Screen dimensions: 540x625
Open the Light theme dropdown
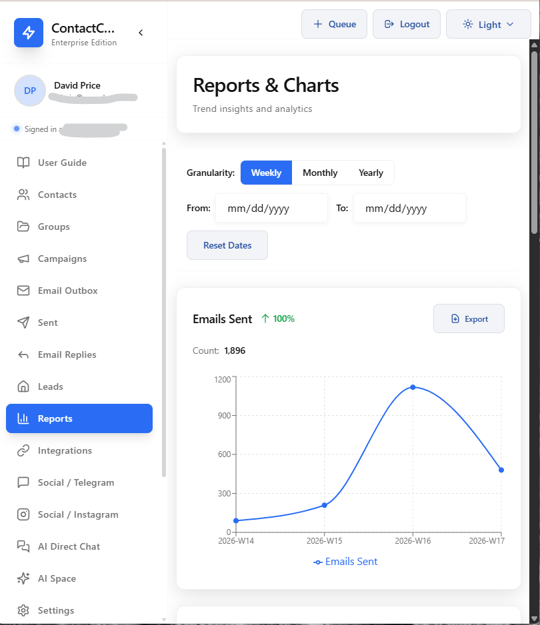coord(489,24)
